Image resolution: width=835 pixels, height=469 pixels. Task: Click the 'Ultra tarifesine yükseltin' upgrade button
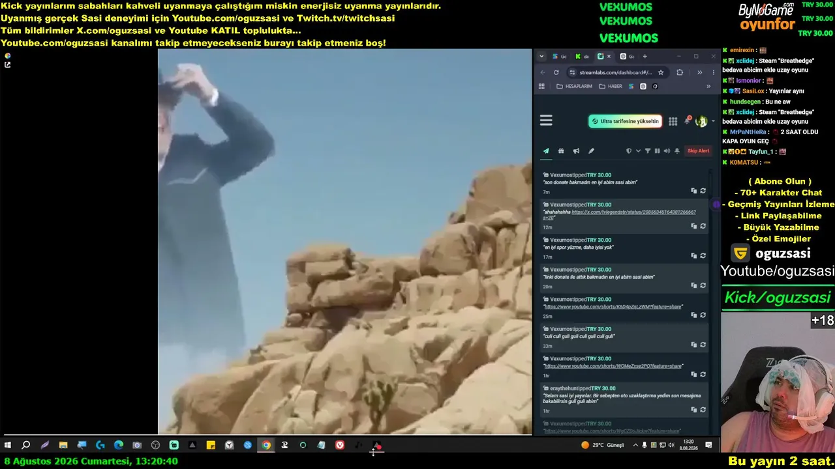(626, 121)
